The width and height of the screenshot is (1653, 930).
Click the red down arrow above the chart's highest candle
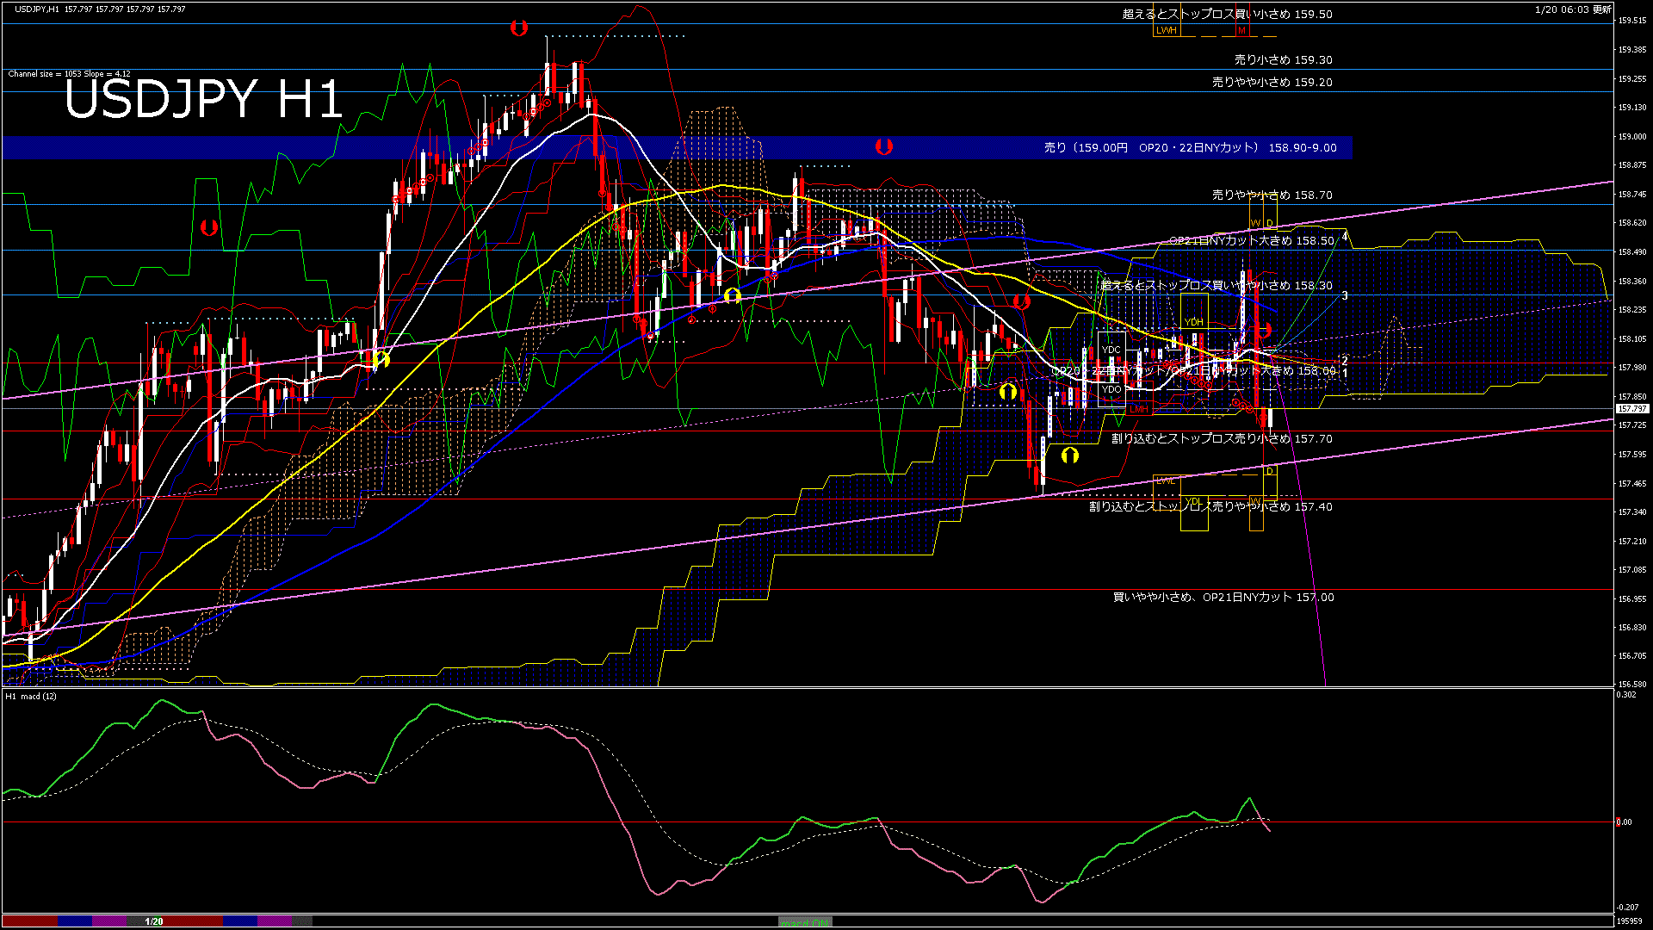(518, 28)
